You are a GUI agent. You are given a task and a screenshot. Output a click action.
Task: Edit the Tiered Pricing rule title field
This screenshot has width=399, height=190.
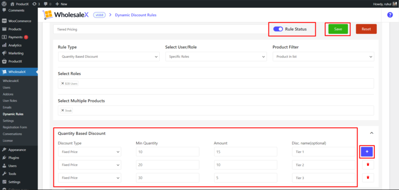160,29
